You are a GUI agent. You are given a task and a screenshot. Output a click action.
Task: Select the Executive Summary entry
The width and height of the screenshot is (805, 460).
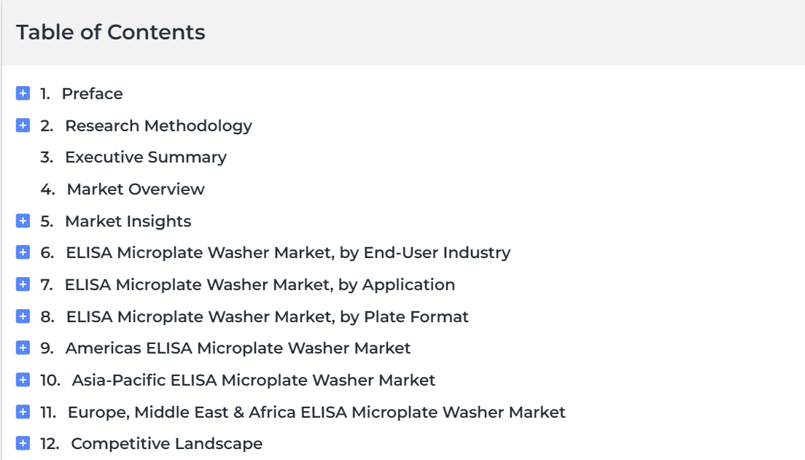(x=146, y=157)
